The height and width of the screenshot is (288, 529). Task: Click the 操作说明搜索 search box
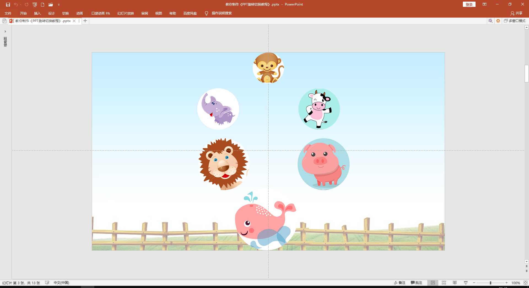click(222, 13)
